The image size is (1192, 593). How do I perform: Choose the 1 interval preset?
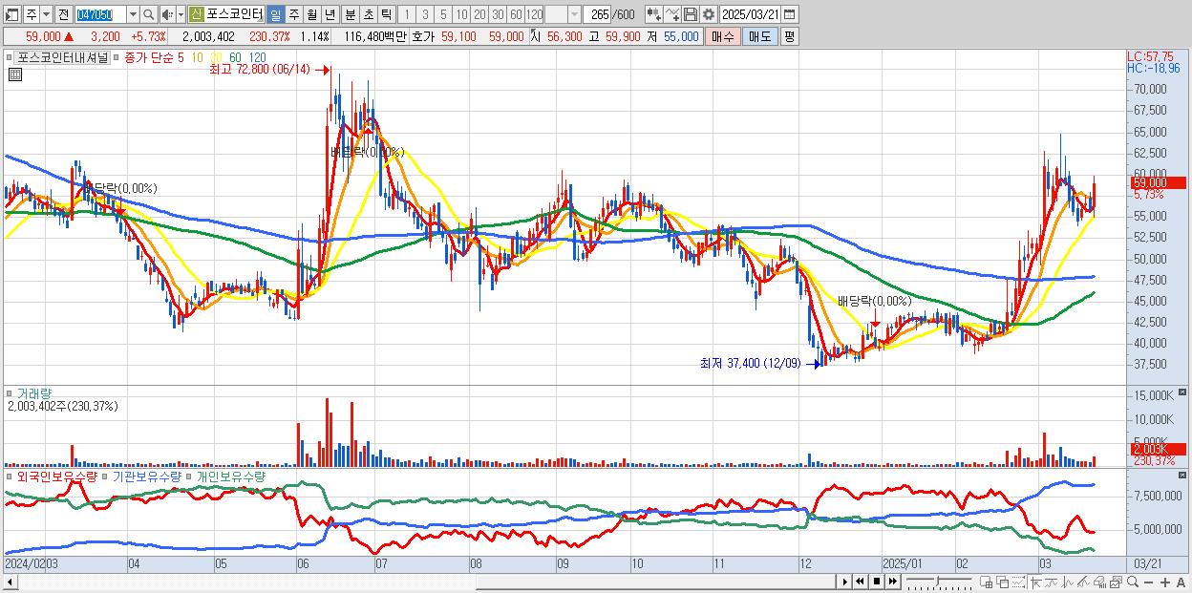(407, 14)
